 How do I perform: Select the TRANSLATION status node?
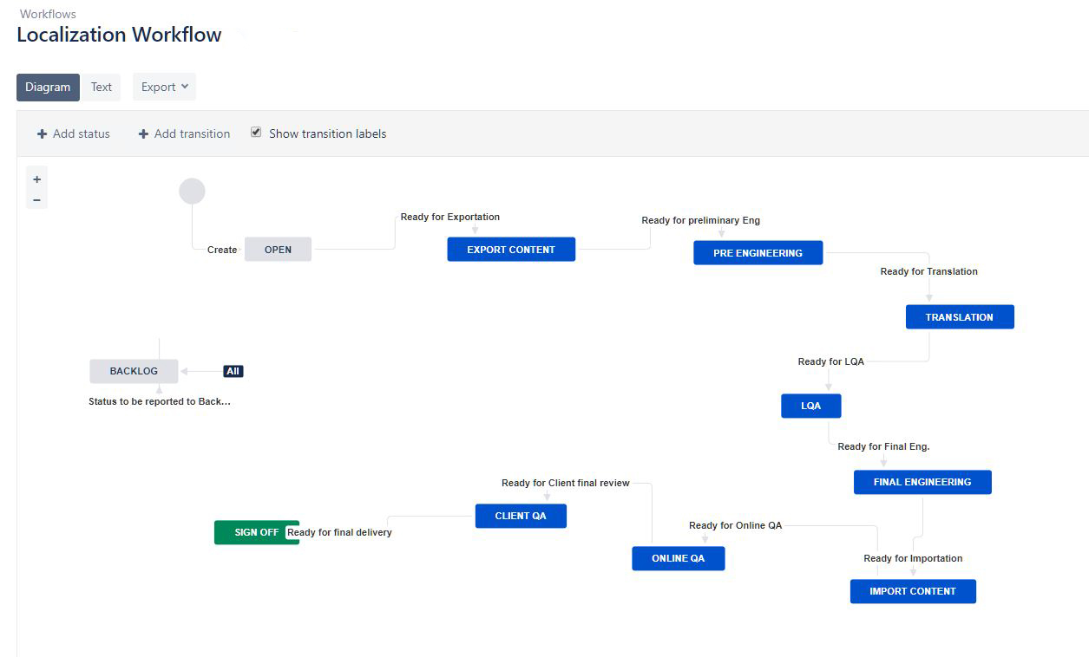click(960, 316)
